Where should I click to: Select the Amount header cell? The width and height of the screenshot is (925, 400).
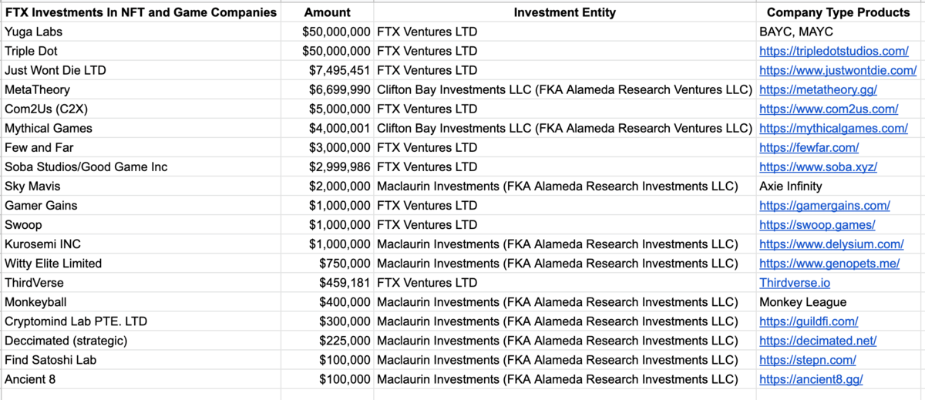tap(328, 12)
